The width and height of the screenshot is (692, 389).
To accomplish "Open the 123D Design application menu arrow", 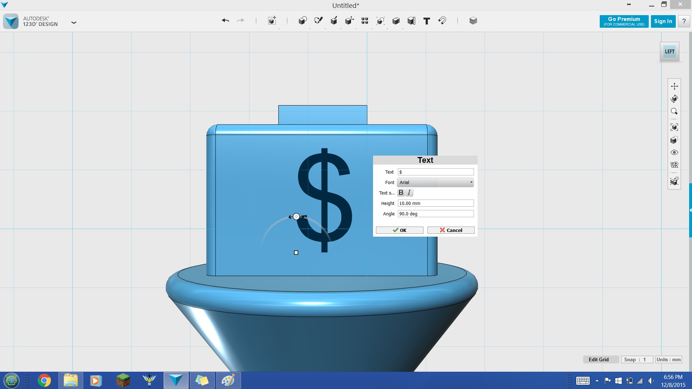I will coord(74,22).
